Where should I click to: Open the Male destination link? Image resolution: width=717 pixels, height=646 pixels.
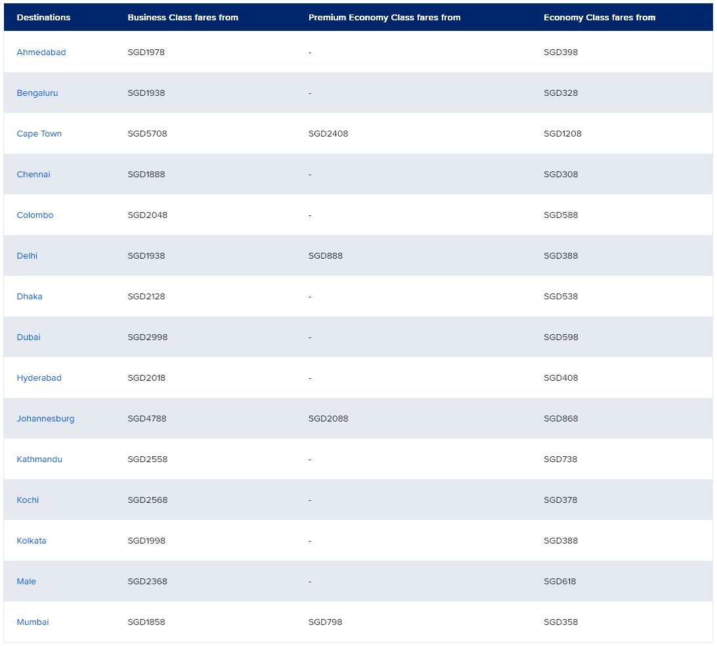(x=26, y=582)
